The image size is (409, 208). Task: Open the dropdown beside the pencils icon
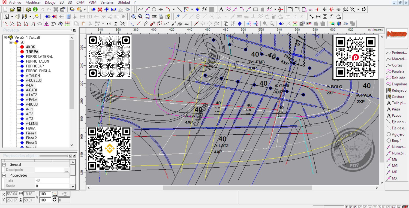[x=30, y=17]
